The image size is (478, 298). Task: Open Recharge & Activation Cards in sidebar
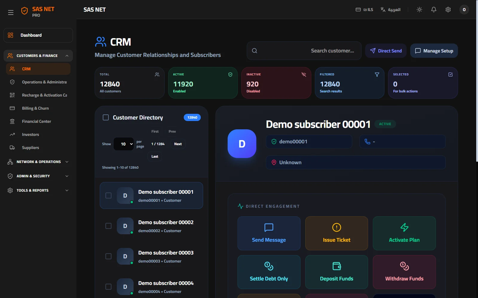38,95
